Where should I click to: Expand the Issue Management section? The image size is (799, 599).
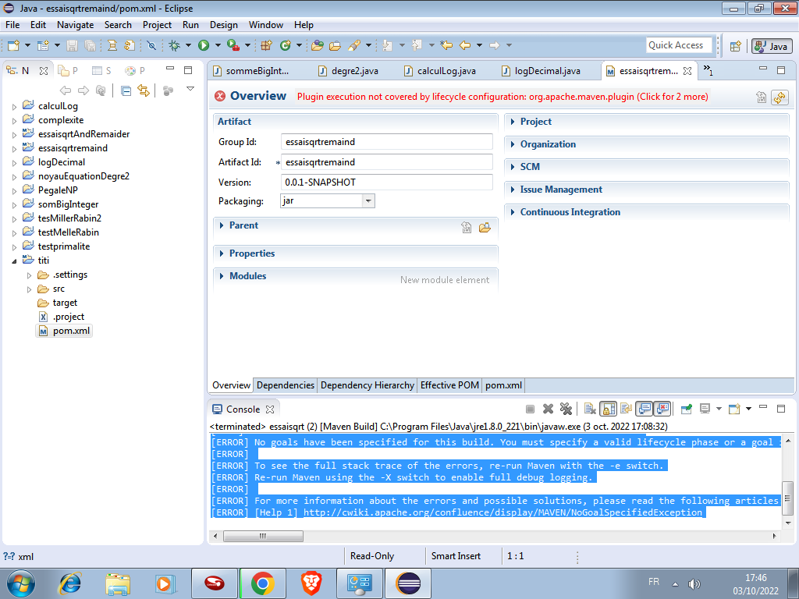pos(513,190)
